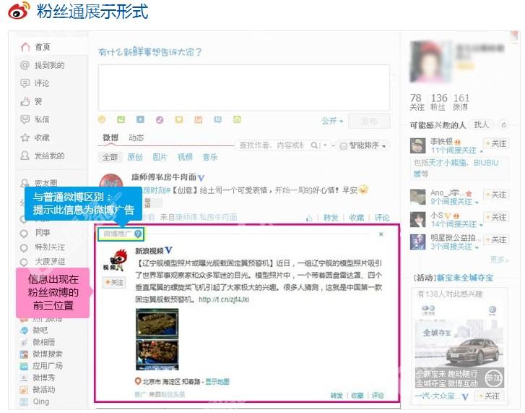Screen dimensions: 525x413
Task: Follow 一汽-大众宝 with the +关注 button
Action: (x=489, y=396)
